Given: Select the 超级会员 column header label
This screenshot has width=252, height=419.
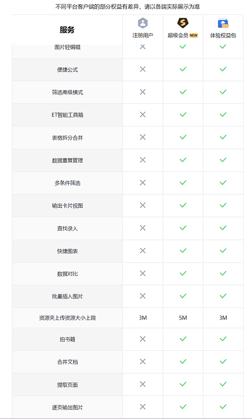Looking at the screenshot, I should [x=178, y=36].
